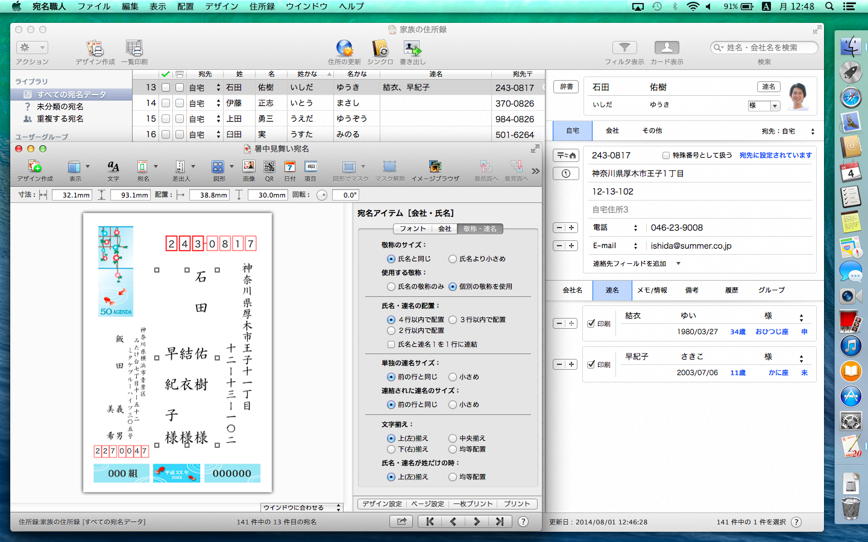
Task: Click the 画像 image tool
Action: pyautogui.click(x=248, y=166)
